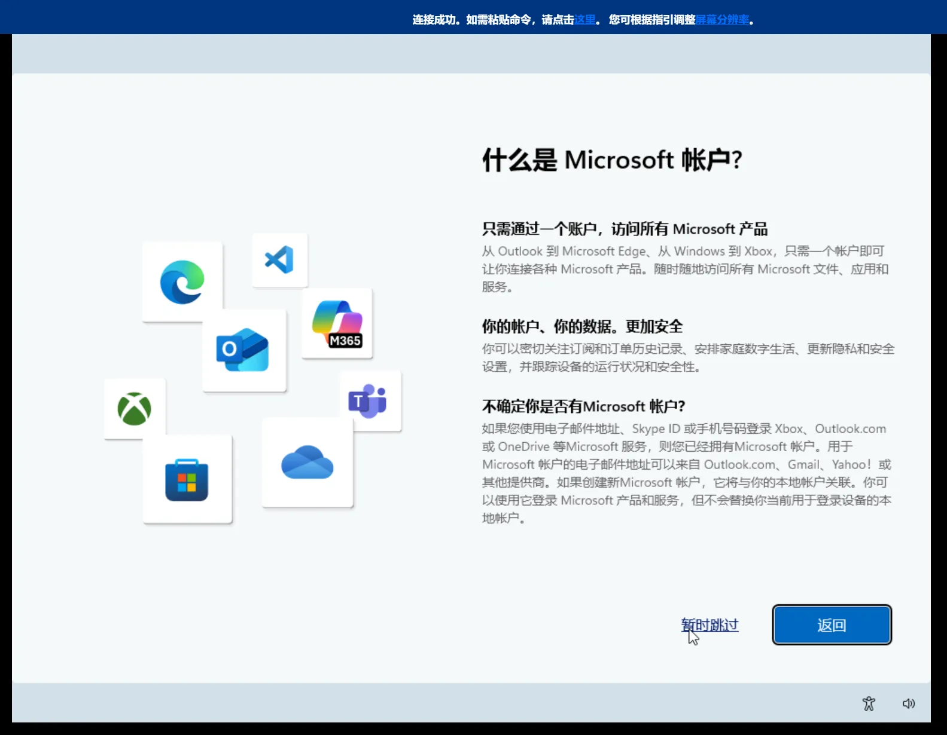
Task: Click the 暂时跳过 link
Action: click(x=710, y=625)
